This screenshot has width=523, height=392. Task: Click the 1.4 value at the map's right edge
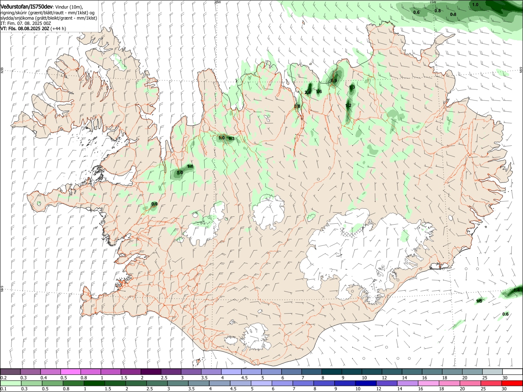pos(517,290)
